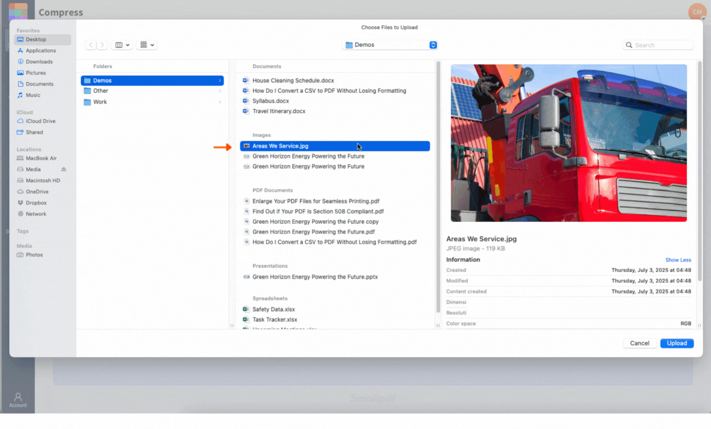Viewport: 711px width, 429px height.
Task: Click the back navigation arrow
Action: tap(91, 45)
